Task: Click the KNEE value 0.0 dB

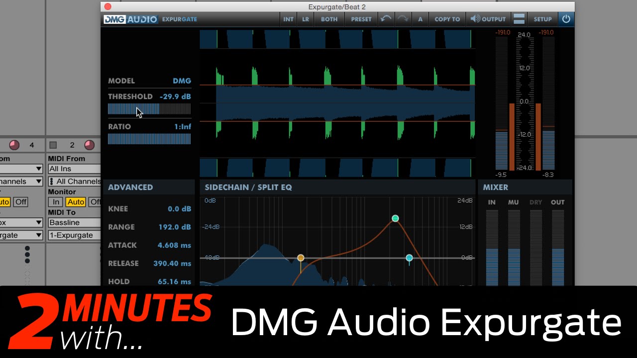Action: coord(179,209)
